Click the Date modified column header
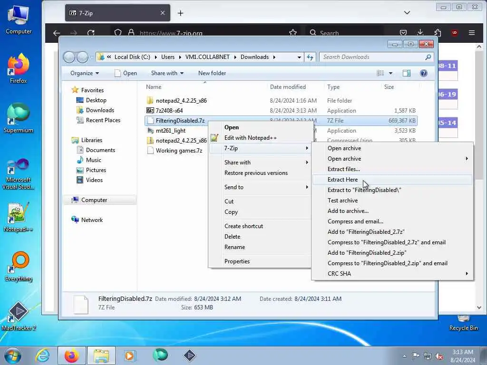Image resolution: width=487 pixels, height=365 pixels. click(x=288, y=87)
